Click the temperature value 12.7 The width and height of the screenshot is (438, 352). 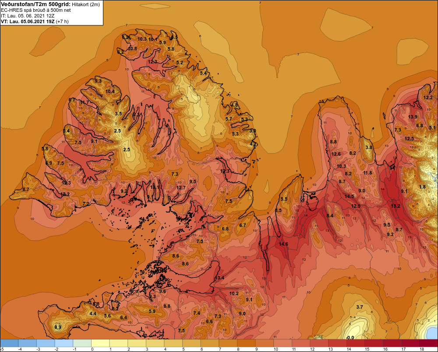point(181,188)
